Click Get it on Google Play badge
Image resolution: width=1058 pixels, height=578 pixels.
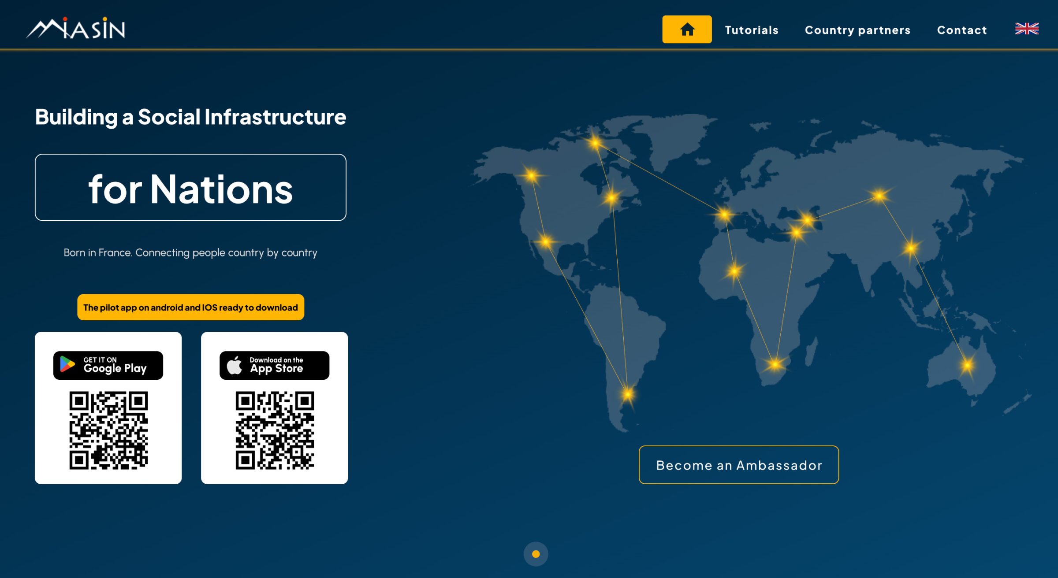click(x=108, y=365)
